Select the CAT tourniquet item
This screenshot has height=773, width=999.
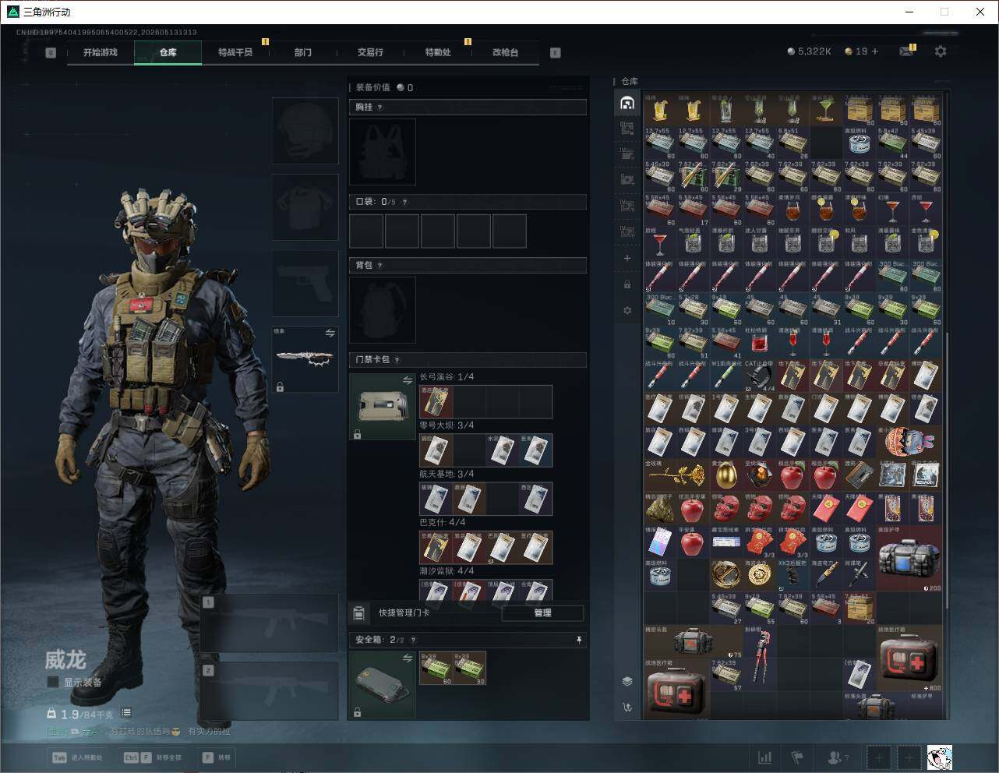tap(758, 375)
